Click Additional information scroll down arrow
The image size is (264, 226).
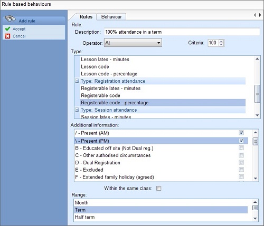pyautogui.click(x=256, y=179)
